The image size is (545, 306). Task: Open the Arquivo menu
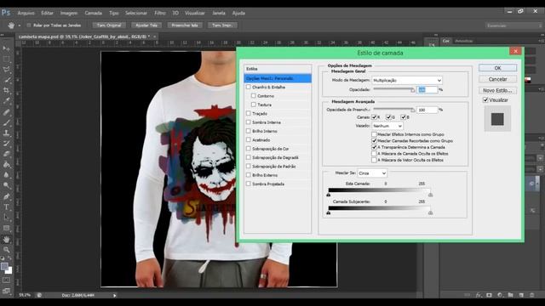point(26,13)
